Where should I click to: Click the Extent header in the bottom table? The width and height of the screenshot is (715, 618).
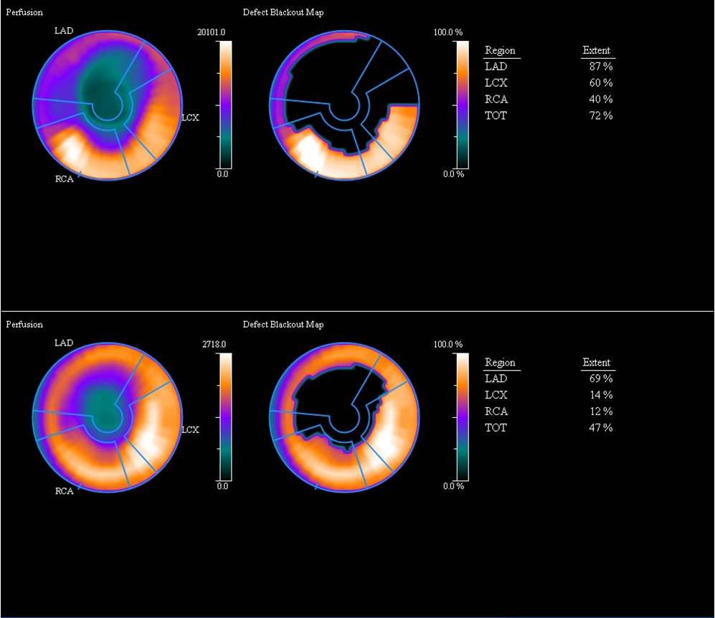[596, 363]
